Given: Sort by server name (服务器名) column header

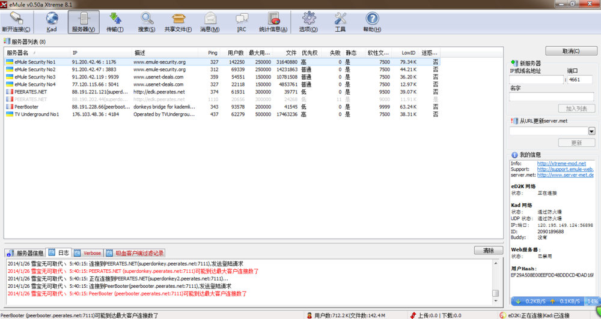Looking at the screenshot, I should pyautogui.click(x=37, y=53).
